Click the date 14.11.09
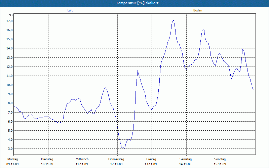 click(x=185, y=164)
